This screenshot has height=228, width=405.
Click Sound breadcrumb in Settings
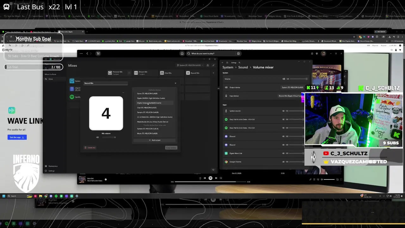point(243,67)
